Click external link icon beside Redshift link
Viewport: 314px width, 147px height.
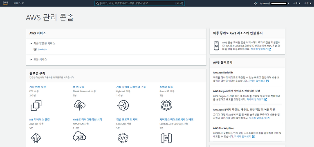[x=267, y=81]
